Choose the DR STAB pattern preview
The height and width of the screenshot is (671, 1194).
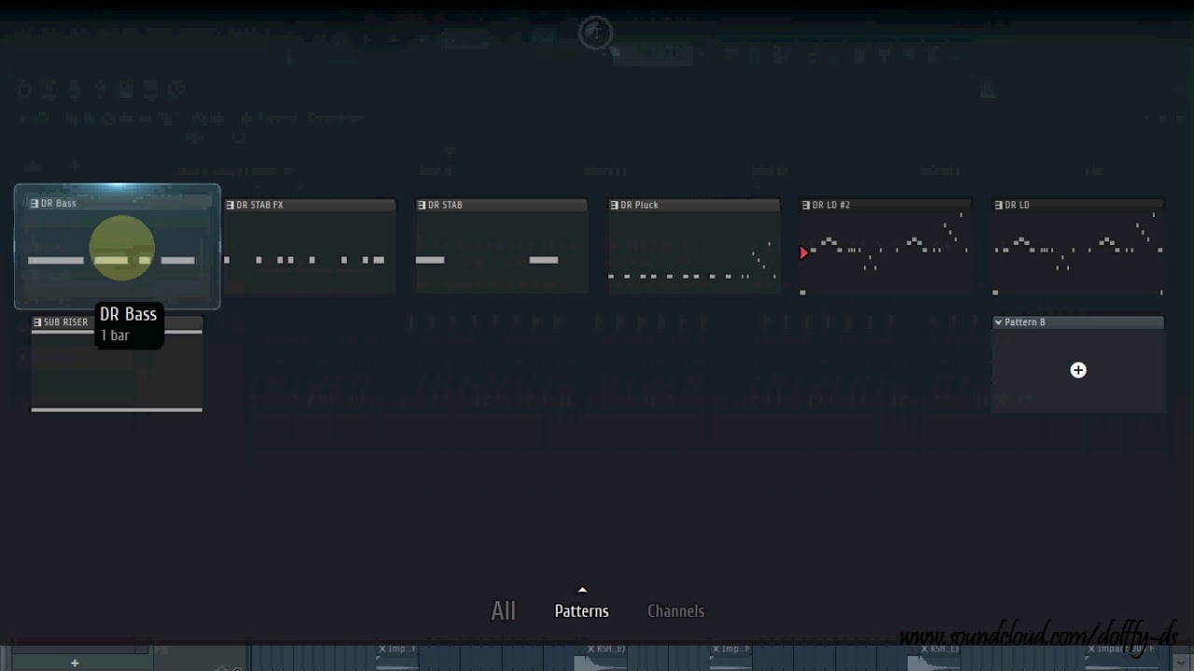click(x=502, y=247)
